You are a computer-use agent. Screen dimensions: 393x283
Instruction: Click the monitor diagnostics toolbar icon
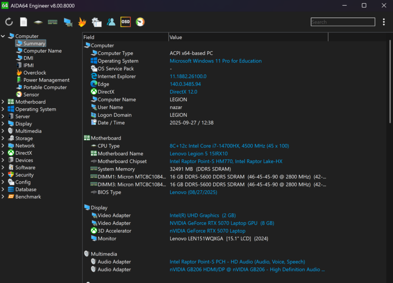tap(68, 22)
